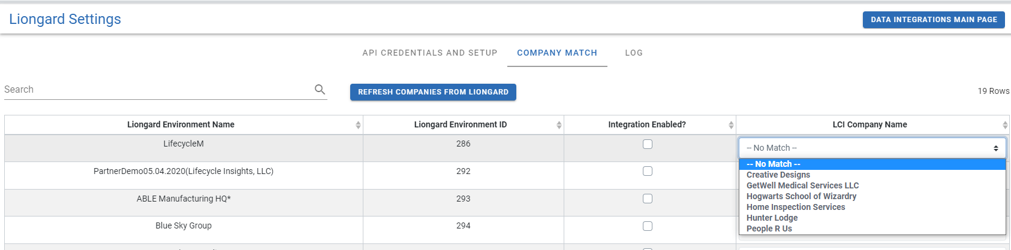Choose Home Inspection Services option

872,207
